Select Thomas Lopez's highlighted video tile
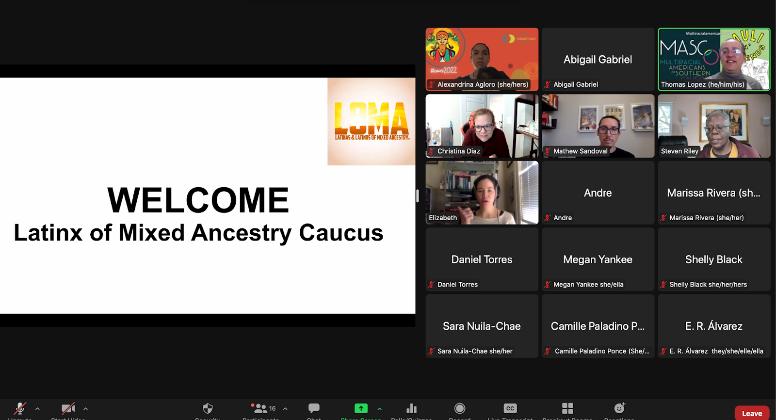 (714, 59)
